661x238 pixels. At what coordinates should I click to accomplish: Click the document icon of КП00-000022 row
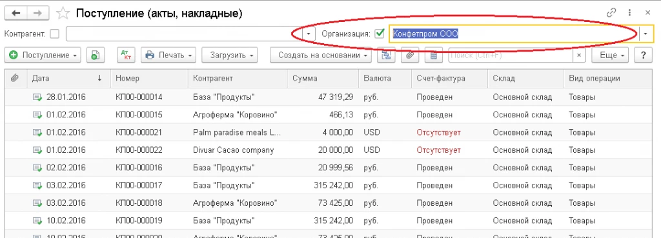point(38,150)
